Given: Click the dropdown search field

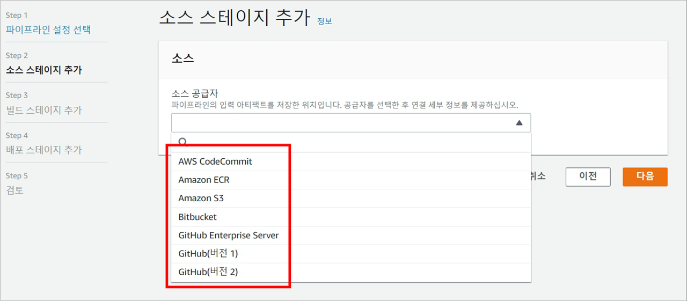Looking at the screenshot, I should [351, 142].
